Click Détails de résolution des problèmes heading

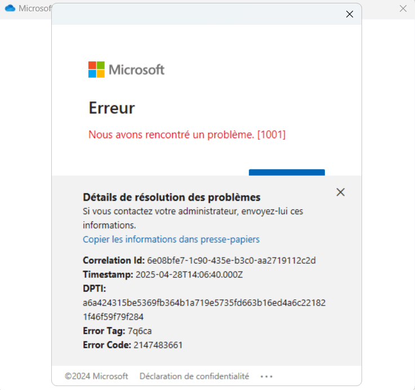click(x=172, y=197)
